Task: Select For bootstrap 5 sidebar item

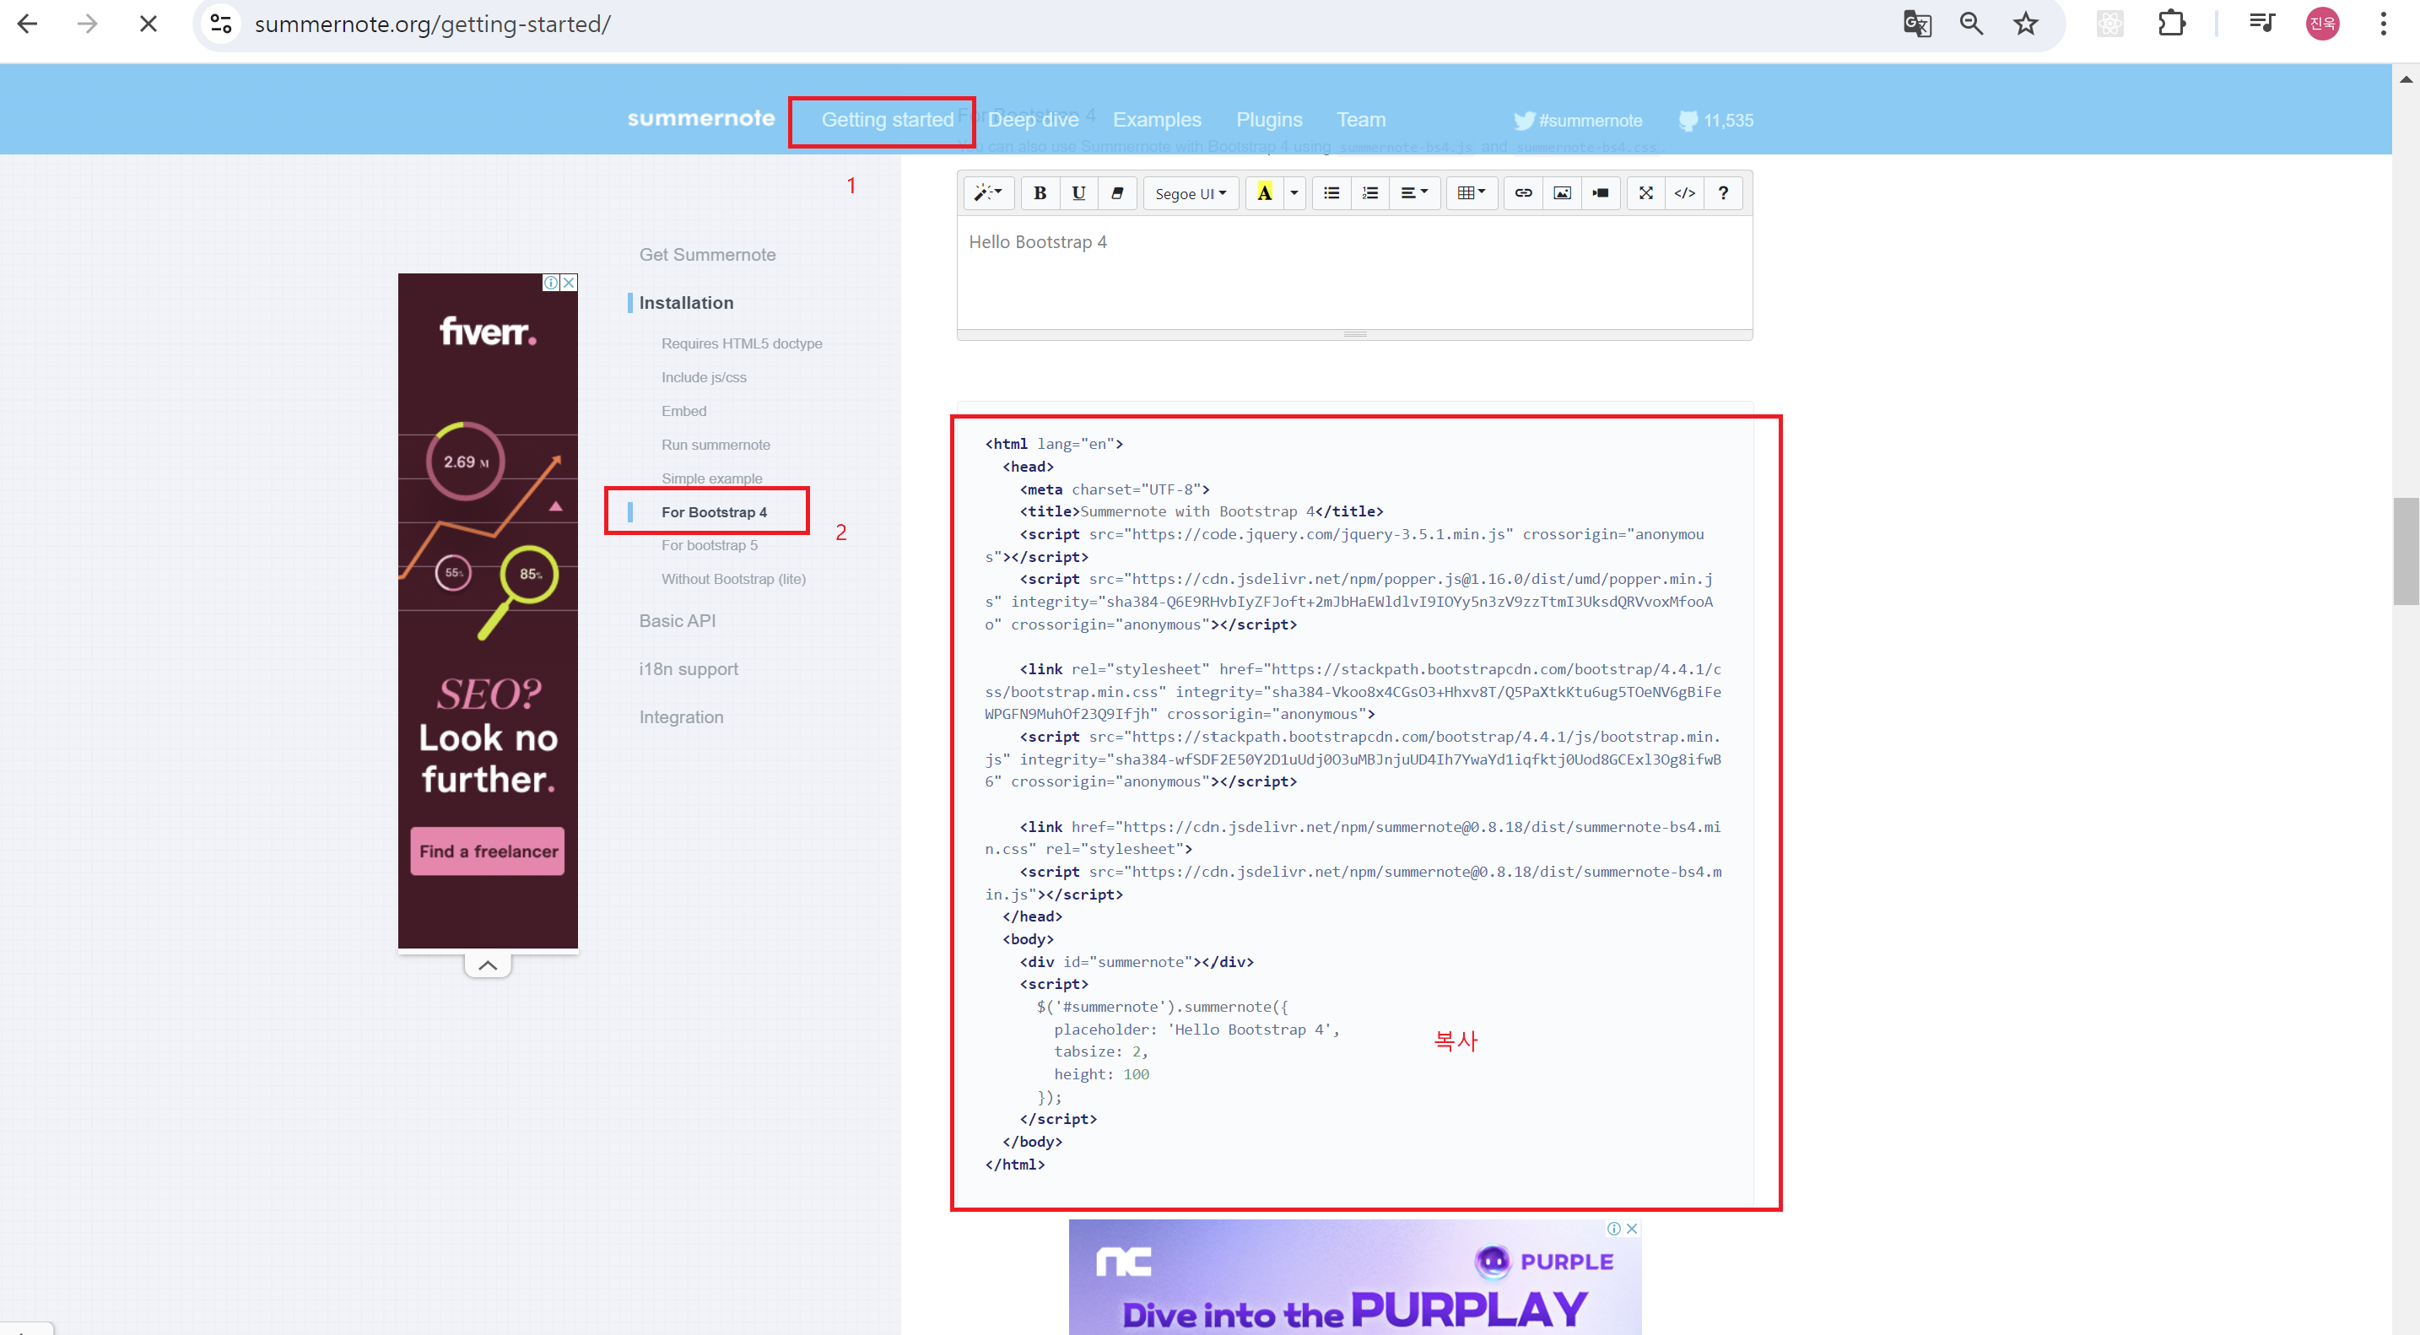Action: 708,545
